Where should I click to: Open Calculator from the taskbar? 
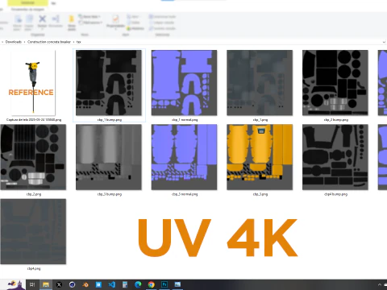pos(125,284)
